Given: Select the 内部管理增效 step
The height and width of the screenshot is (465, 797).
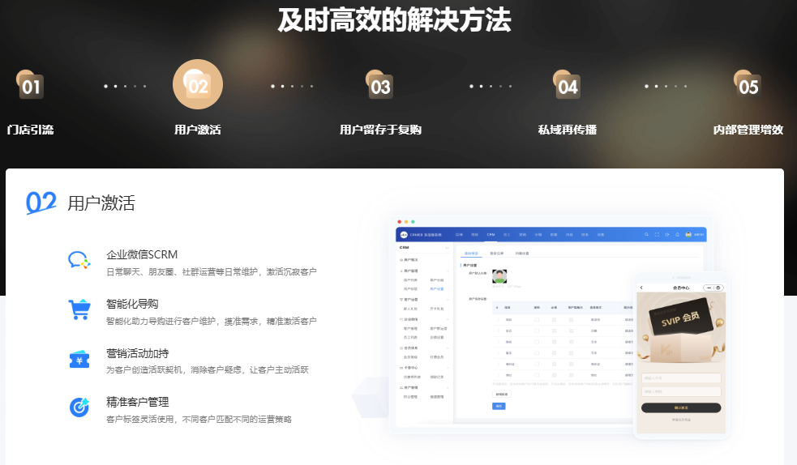Looking at the screenshot, I should click(748, 130).
